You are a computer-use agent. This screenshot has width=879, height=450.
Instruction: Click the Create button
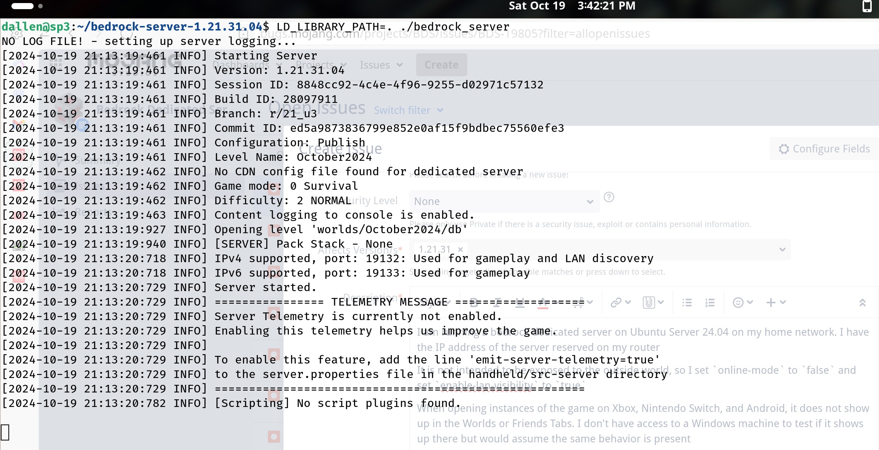pyautogui.click(x=441, y=65)
